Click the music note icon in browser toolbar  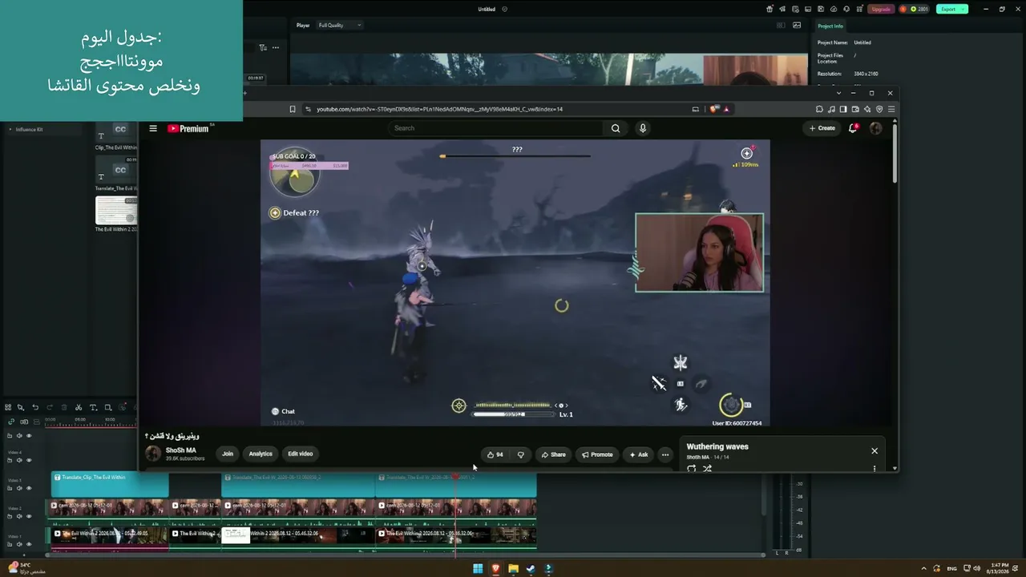(x=831, y=109)
